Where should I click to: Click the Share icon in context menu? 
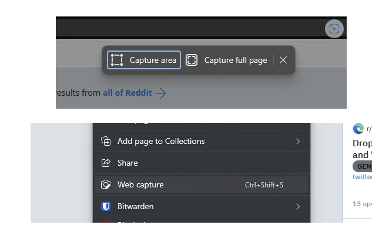click(106, 163)
